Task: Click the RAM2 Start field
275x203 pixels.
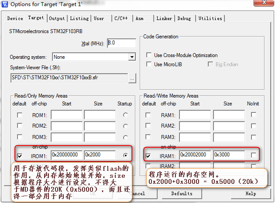Action: [x=195, y=126]
